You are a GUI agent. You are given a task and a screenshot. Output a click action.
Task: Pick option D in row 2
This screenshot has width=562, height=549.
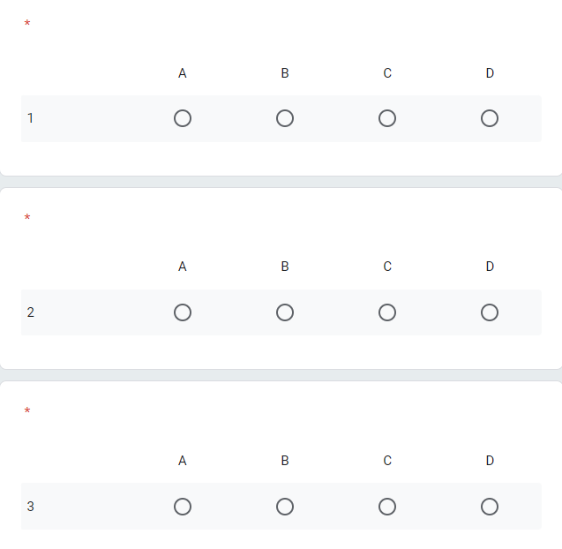490,312
